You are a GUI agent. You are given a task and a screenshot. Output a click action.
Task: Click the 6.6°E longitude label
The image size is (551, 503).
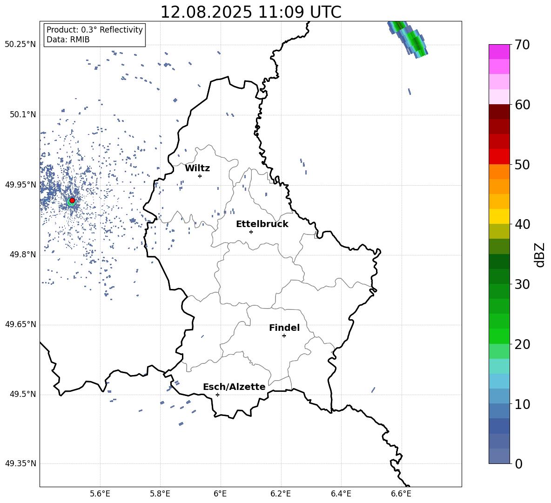click(401, 494)
